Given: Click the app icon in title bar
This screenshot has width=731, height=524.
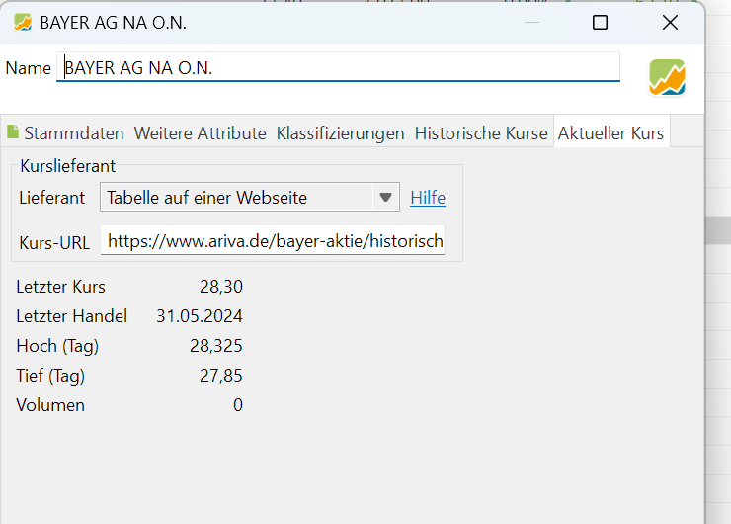Looking at the screenshot, I should (x=23, y=22).
